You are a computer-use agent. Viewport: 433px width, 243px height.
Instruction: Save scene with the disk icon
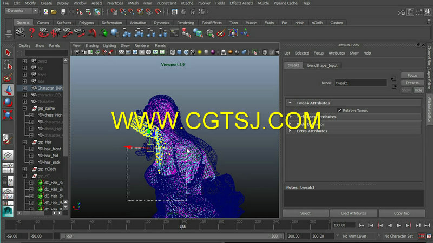click(63, 11)
